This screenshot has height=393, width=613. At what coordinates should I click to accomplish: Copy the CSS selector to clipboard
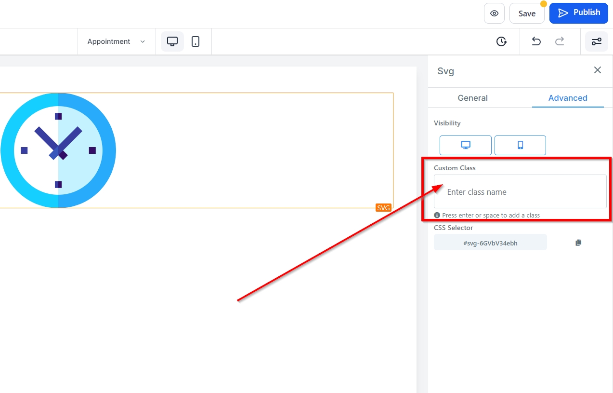pos(578,243)
